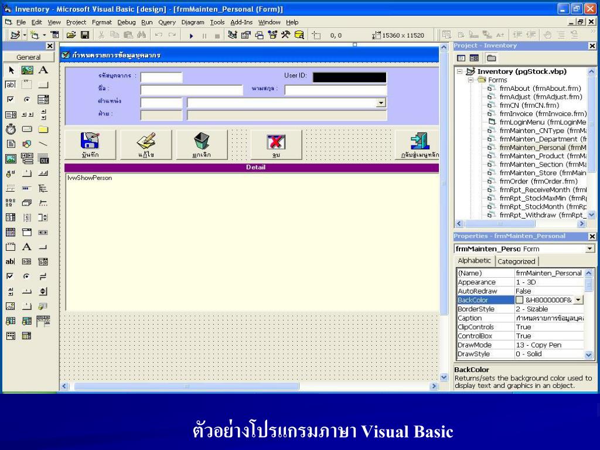Screen dimensions: 600x450
Task: Open the BackColor value dropdown
Action: tap(579, 299)
